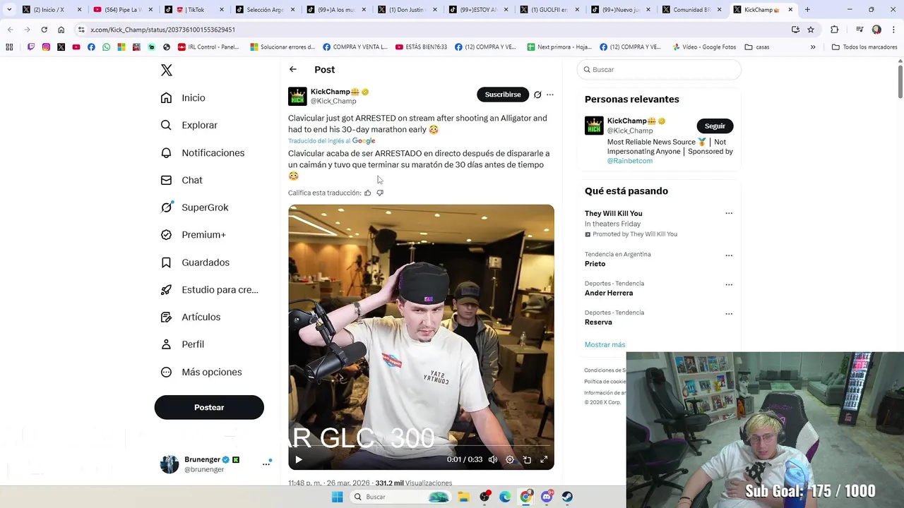Expand the video to fullscreen
Screen dimensions: 904x508
click(544, 459)
